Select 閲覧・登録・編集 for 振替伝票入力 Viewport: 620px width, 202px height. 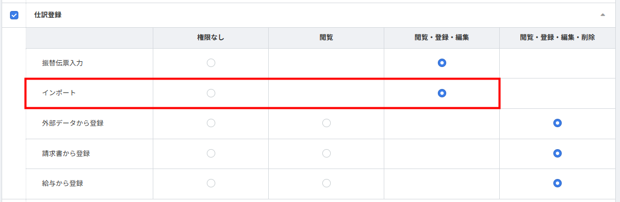[x=442, y=63]
